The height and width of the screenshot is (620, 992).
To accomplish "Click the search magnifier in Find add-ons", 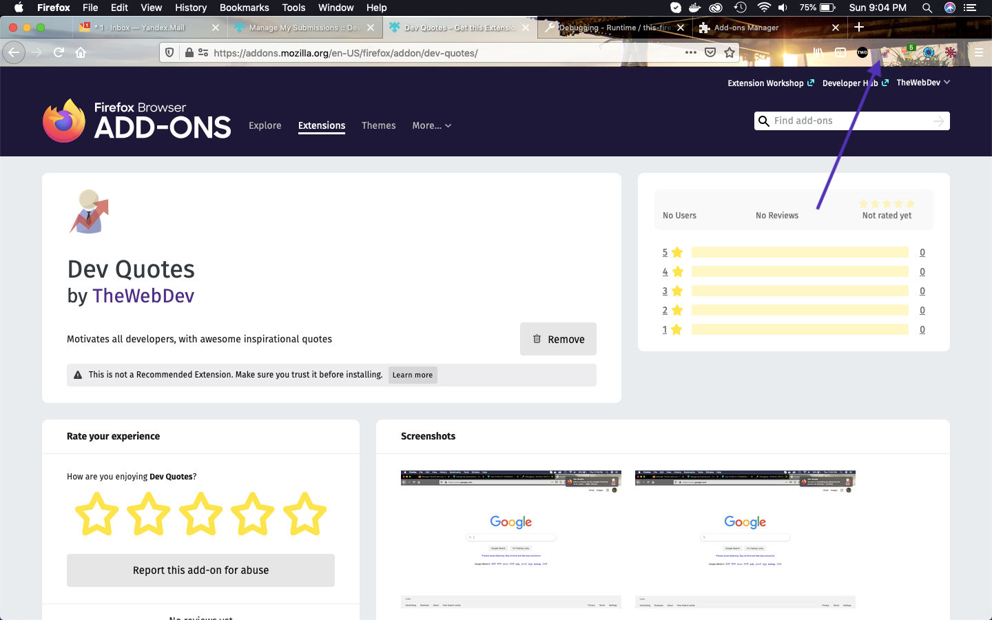I will point(764,121).
